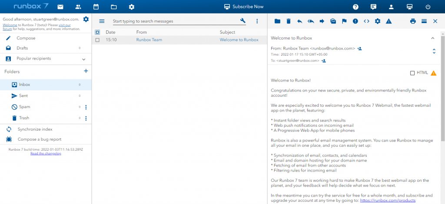Viewport: 445px width, 204px height.
Task: Open Spam folder options menu
Action: [86, 107]
